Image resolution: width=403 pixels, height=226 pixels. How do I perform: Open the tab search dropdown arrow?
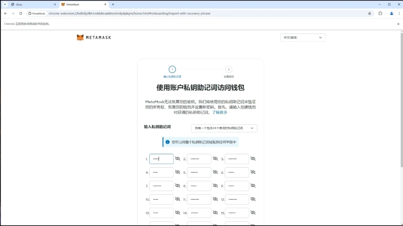[x=5, y=4]
